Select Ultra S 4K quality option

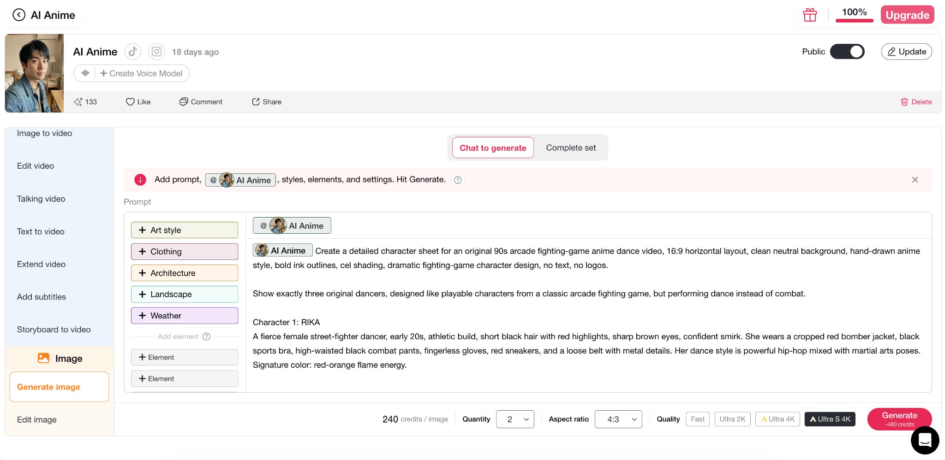830,419
